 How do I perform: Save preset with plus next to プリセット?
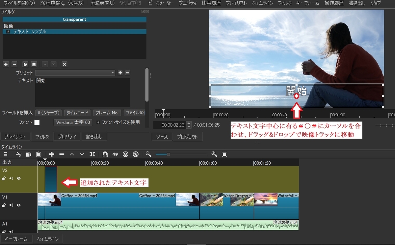click(x=120, y=73)
